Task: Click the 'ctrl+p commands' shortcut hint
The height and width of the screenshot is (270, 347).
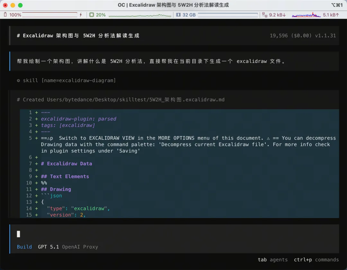Action: point(316,260)
